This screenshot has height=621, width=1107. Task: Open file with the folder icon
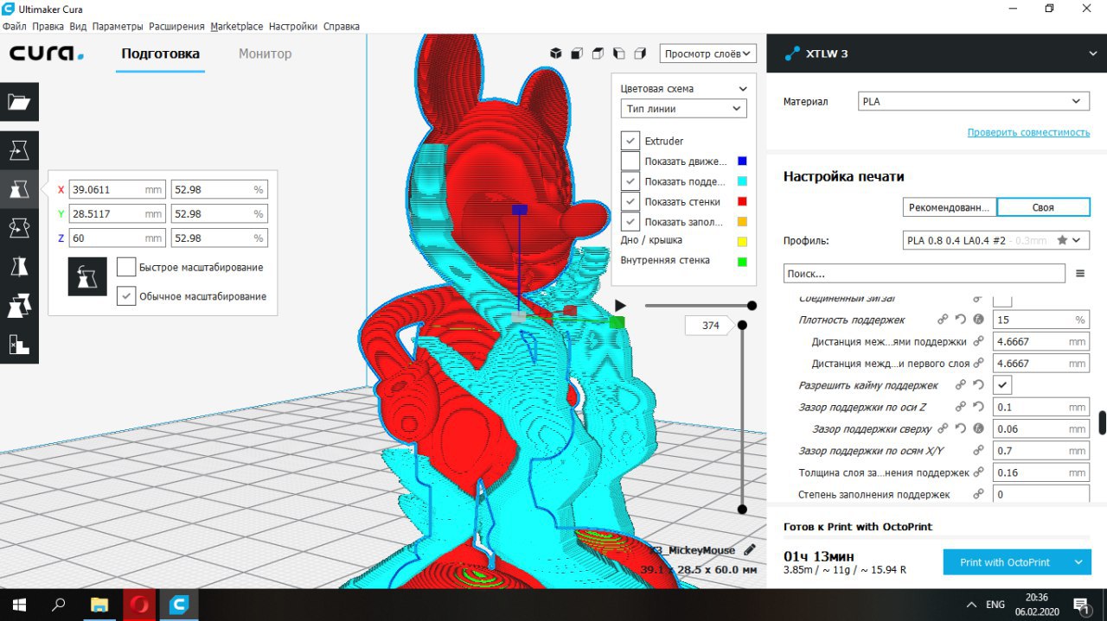19,102
